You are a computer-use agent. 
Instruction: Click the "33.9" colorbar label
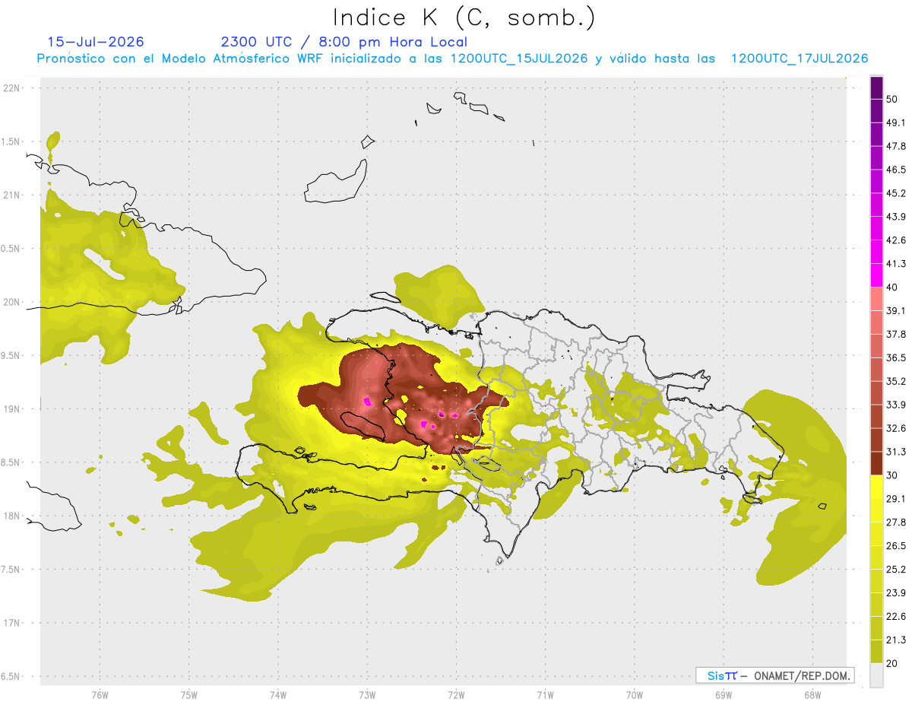click(x=896, y=405)
